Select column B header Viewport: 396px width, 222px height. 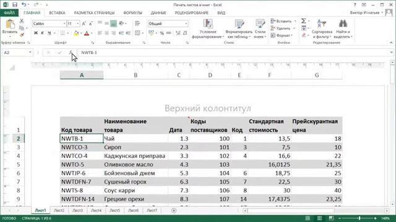(x=136, y=75)
